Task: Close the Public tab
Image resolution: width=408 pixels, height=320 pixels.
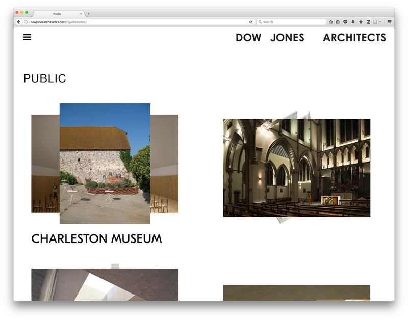Action: pyautogui.click(x=81, y=14)
